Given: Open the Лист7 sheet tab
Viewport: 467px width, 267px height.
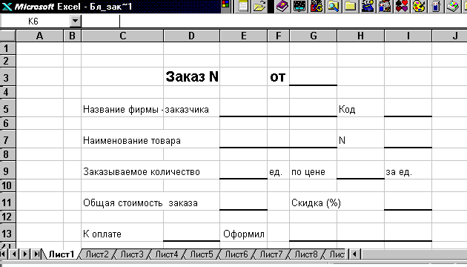Looking at the screenshot, I should (x=271, y=254).
